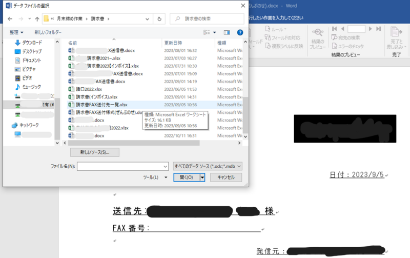This screenshot has height=258, width=410.
Task: Click 宛先の検索 in Word ribbon
Action: click(345, 37)
